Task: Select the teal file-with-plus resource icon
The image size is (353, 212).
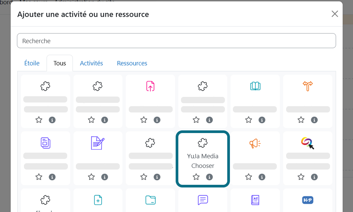Action: click(x=98, y=200)
